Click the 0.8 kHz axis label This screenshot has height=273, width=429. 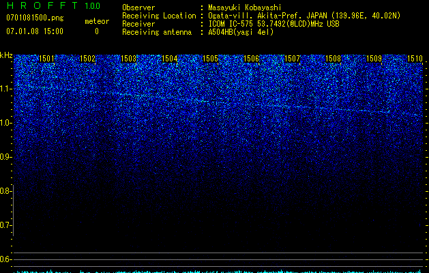[5, 191]
